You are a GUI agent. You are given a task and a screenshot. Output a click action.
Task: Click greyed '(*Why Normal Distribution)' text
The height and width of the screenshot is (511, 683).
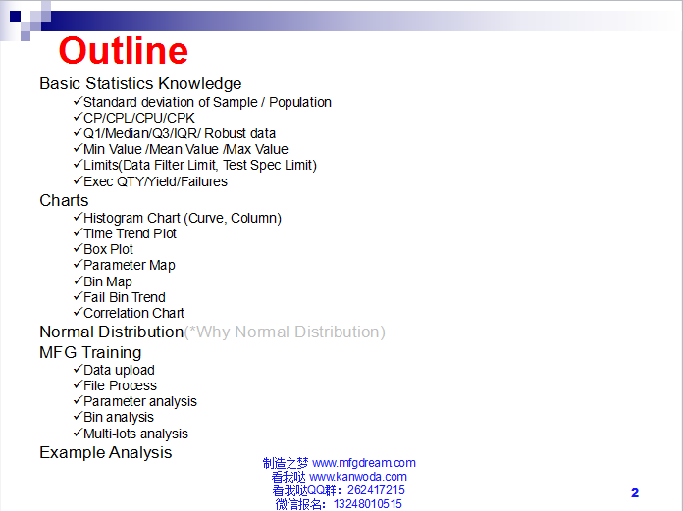coord(285,332)
